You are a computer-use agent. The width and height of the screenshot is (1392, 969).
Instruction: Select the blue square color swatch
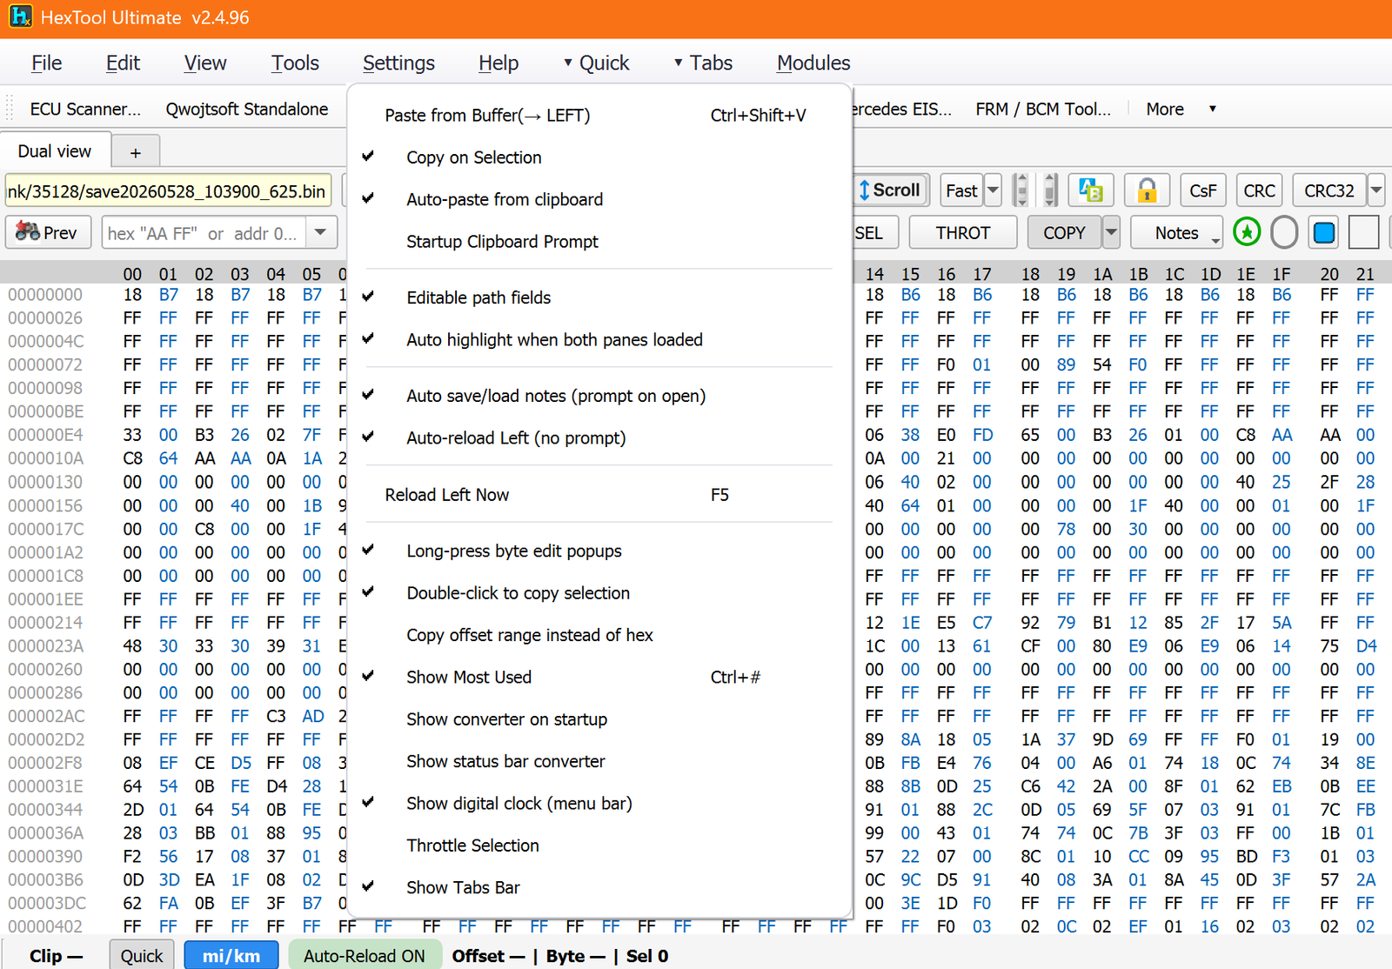coord(1324,232)
